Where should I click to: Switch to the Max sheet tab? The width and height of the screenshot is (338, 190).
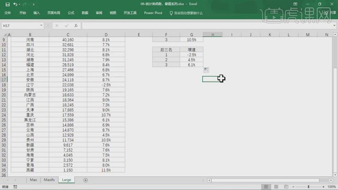pos(33,180)
